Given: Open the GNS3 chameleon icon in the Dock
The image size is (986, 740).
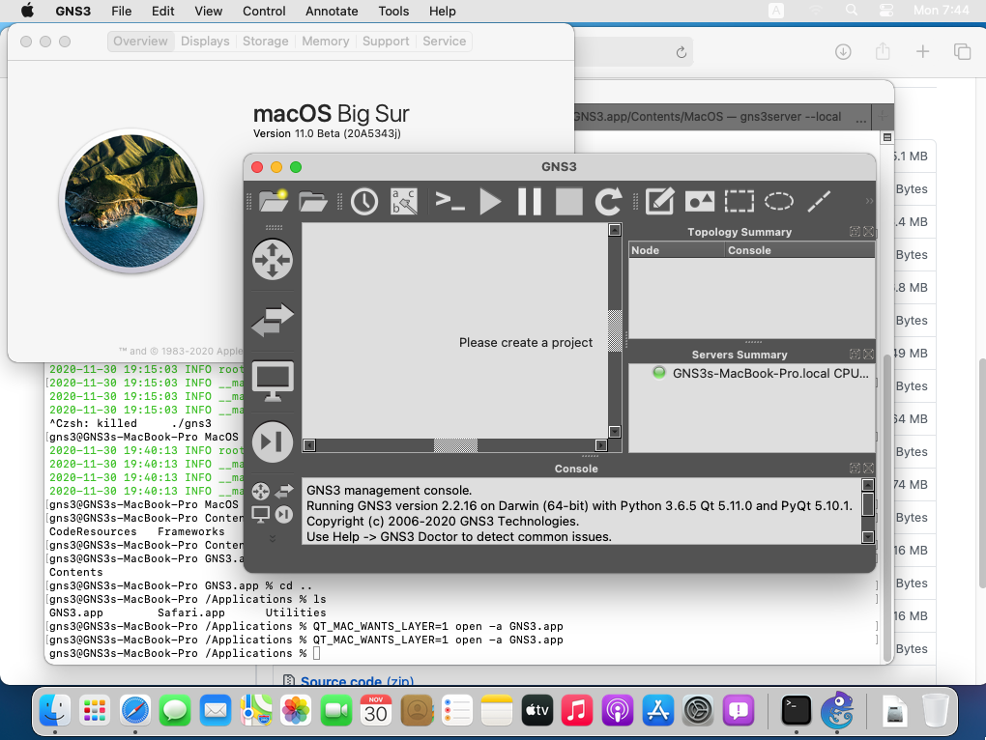Looking at the screenshot, I should tap(837, 710).
